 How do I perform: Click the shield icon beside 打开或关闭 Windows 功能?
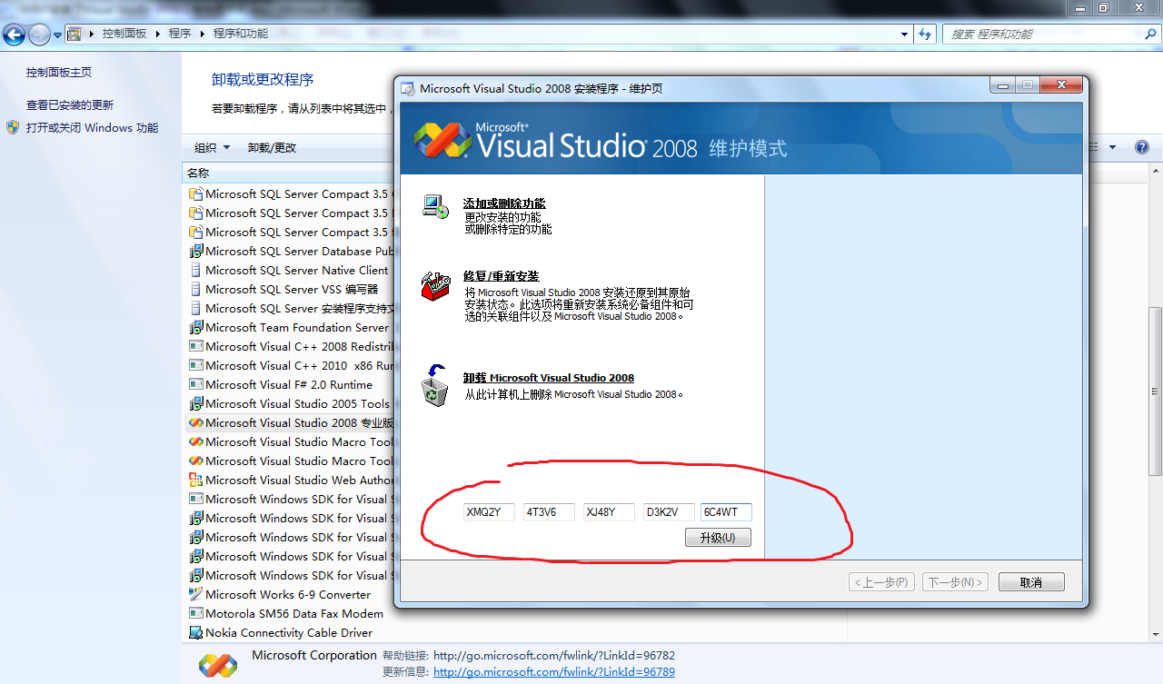pos(13,127)
